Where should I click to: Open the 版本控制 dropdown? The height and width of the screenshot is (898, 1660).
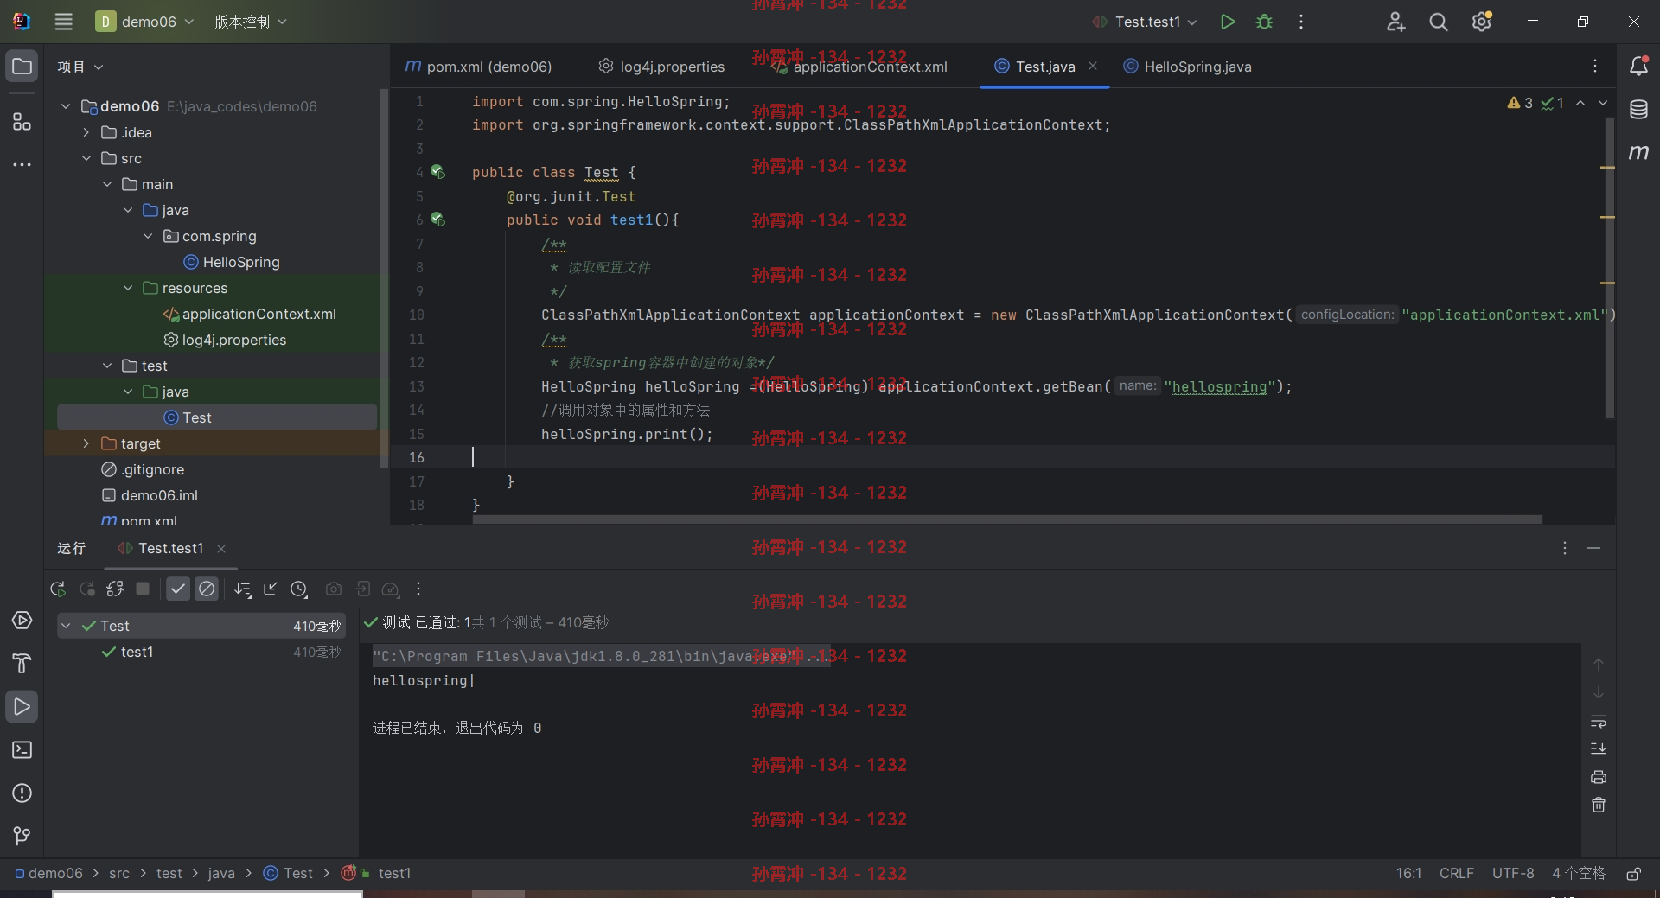[x=251, y=22]
